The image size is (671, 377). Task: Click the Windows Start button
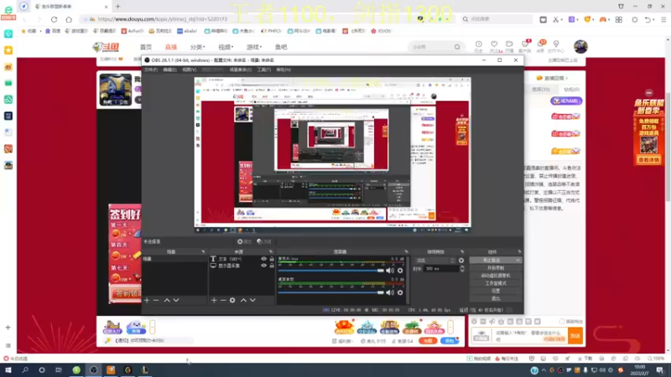tap(8, 370)
